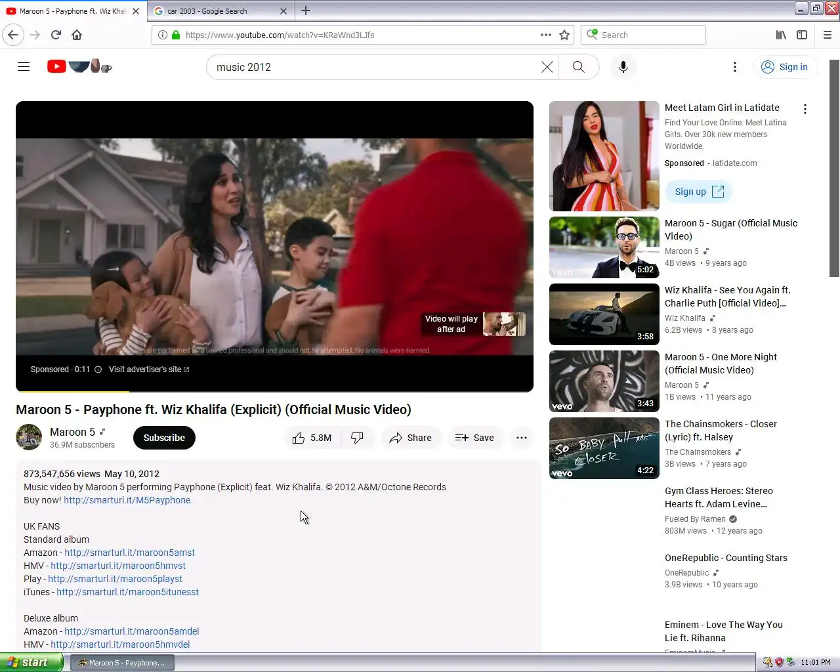Open One More Night video thumbnail

click(604, 381)
